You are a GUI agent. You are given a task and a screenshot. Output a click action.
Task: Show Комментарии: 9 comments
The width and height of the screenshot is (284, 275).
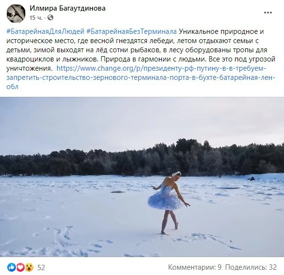(195, 267)
